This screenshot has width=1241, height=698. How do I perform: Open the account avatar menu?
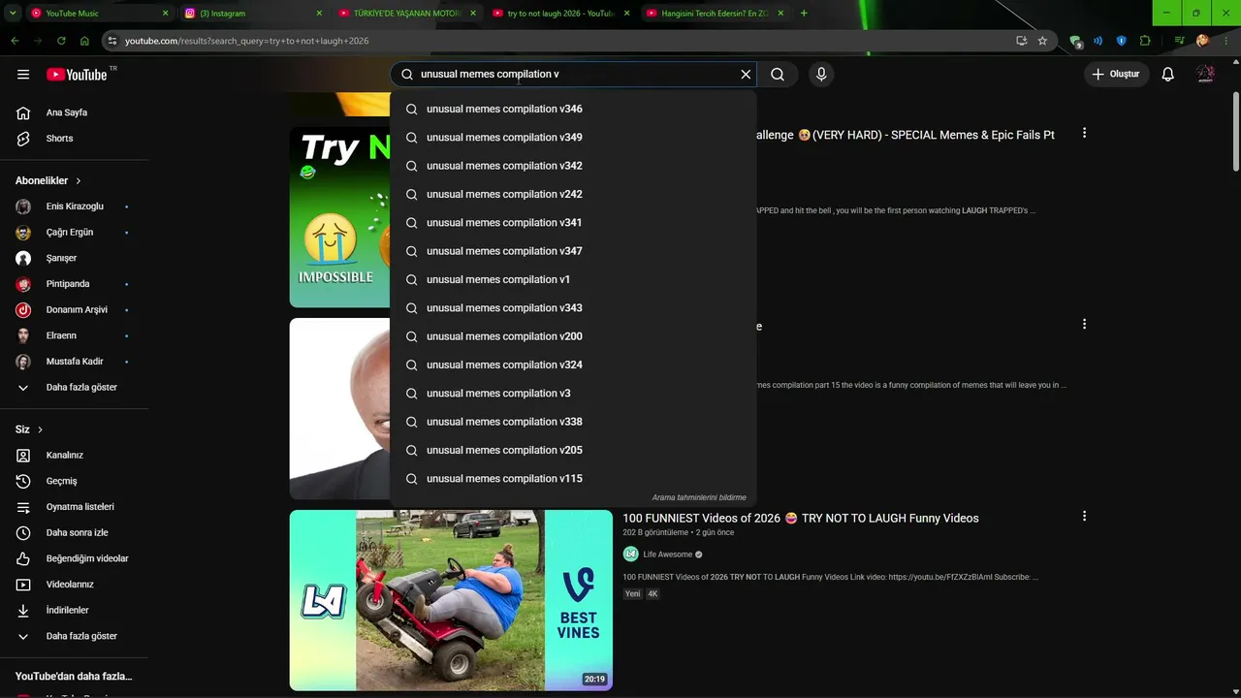click(1205, 75)
